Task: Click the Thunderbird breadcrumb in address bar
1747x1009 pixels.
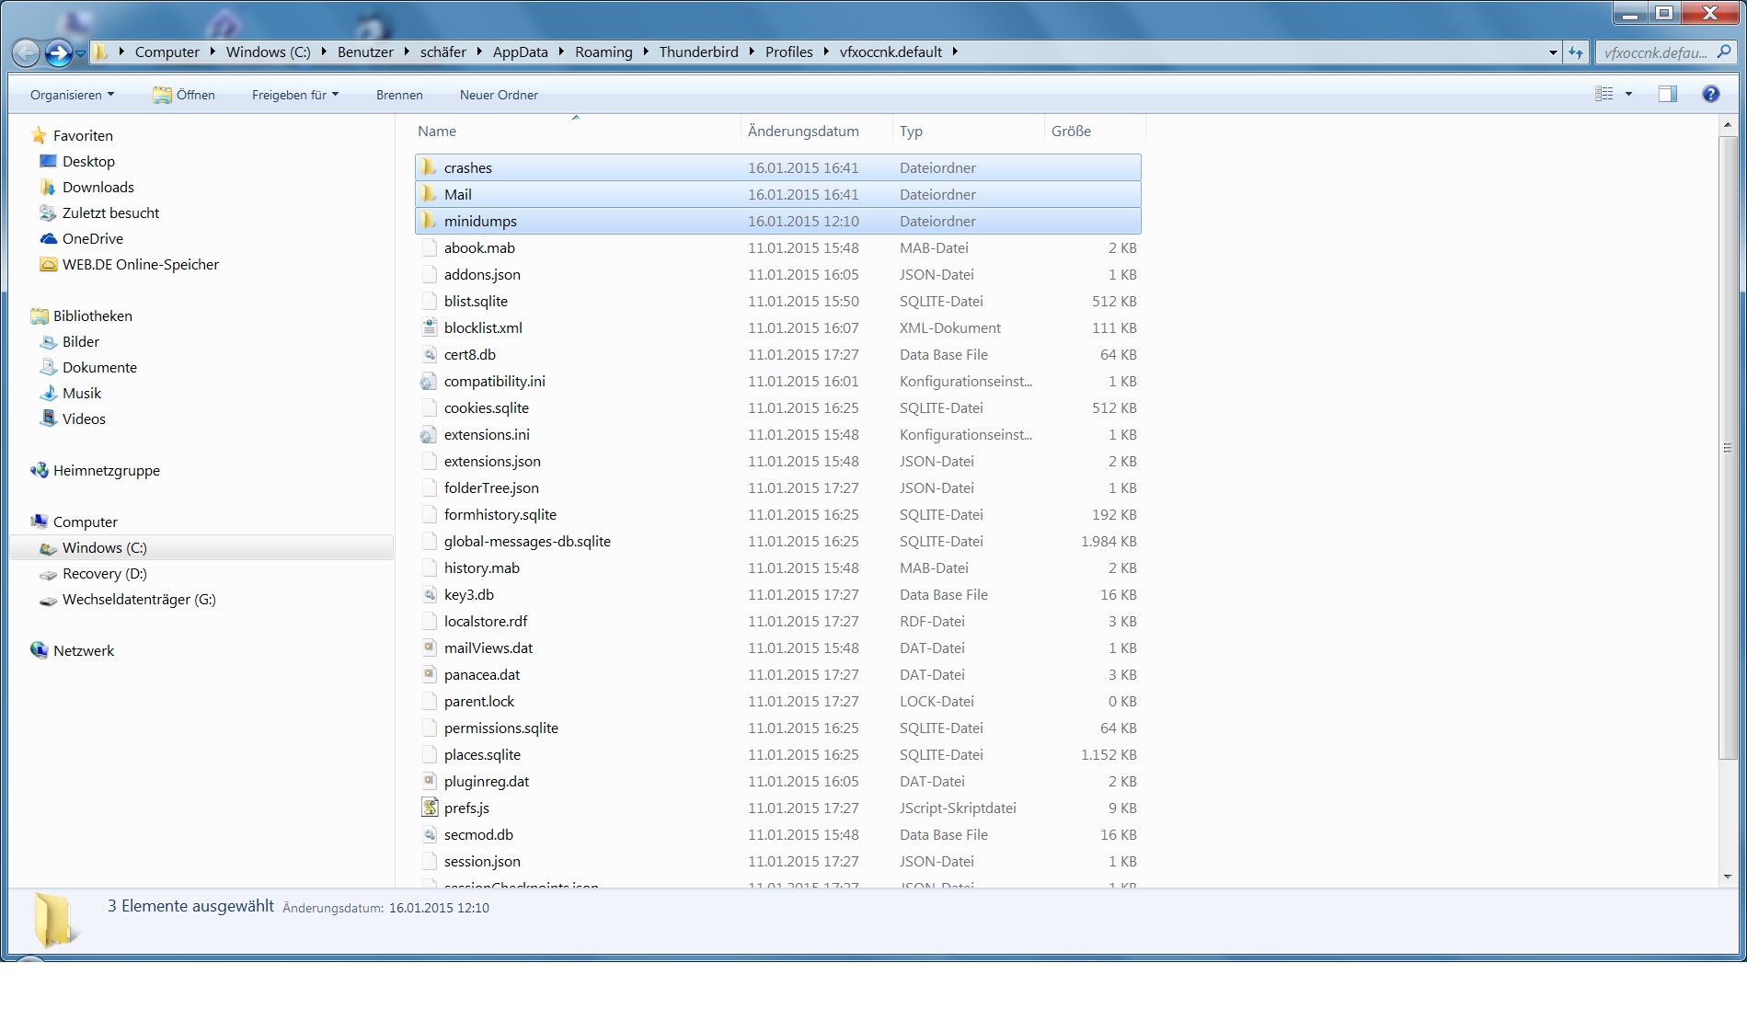Action: [698, 52]
